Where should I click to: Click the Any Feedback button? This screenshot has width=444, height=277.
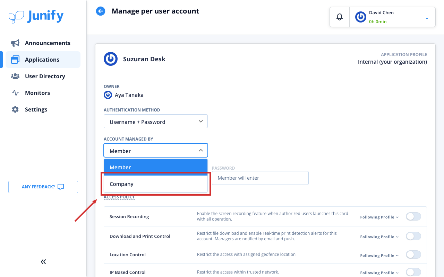(43, 187)
